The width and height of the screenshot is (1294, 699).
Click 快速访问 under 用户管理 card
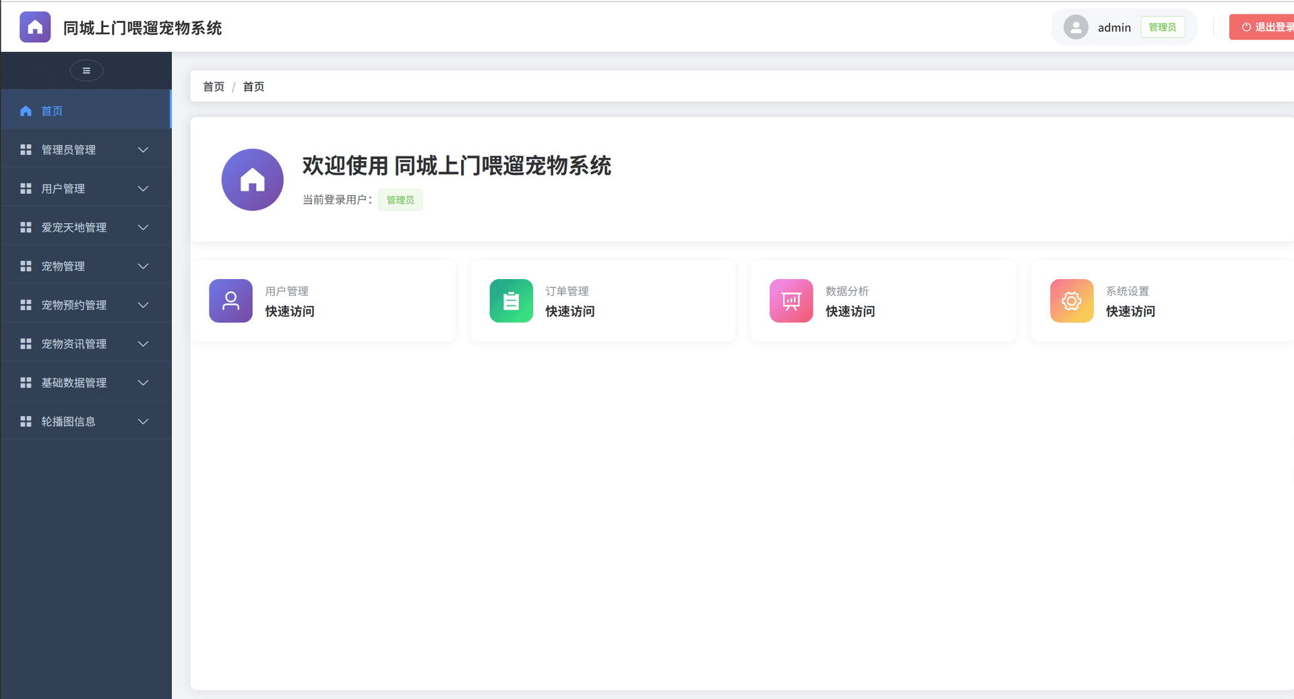click(x=290, y=311)
